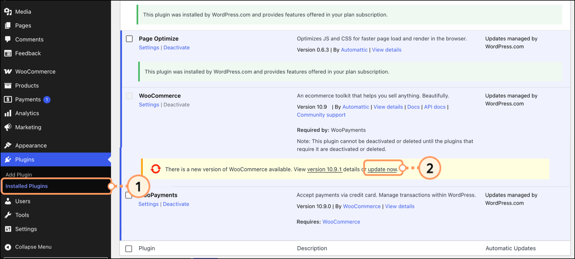Click the Payments dollar icon

pyautogui.click(x=8, y=99)
